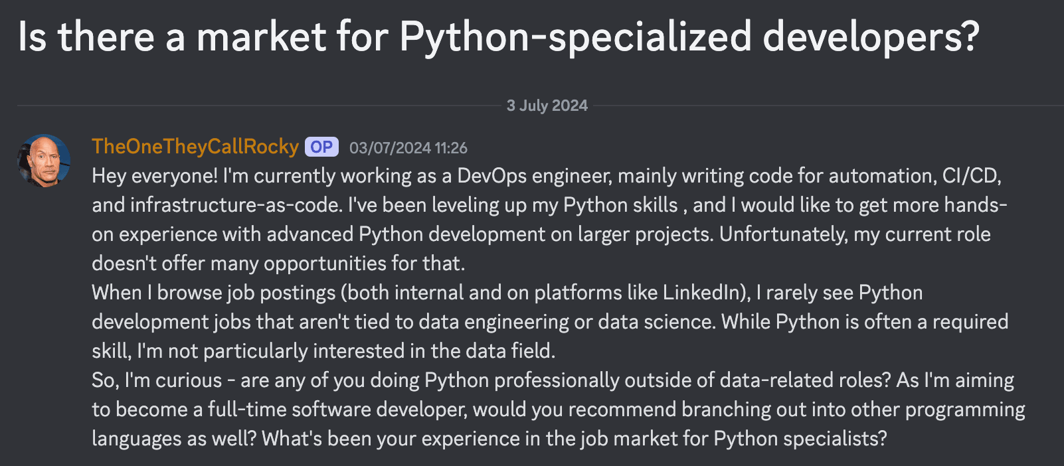
Task: Click the line starting 'skill, I'm not particularly interested'
Action: tap(323, 351)
